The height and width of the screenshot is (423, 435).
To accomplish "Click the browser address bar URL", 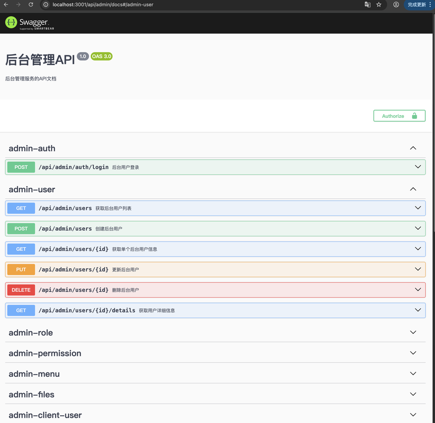I will [103, 4].
